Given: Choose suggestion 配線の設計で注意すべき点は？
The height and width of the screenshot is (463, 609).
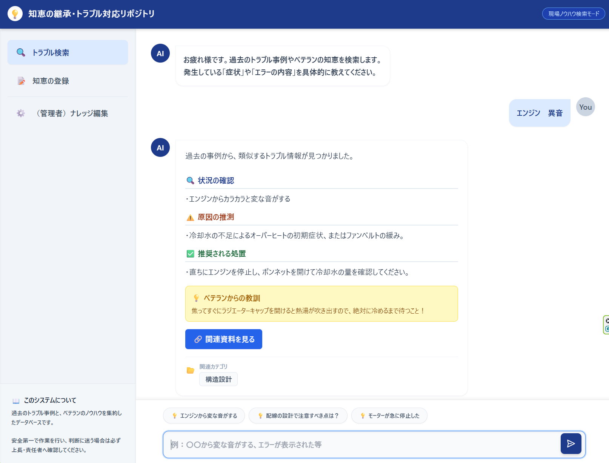Looking at the screenshot, I should 298,415.
